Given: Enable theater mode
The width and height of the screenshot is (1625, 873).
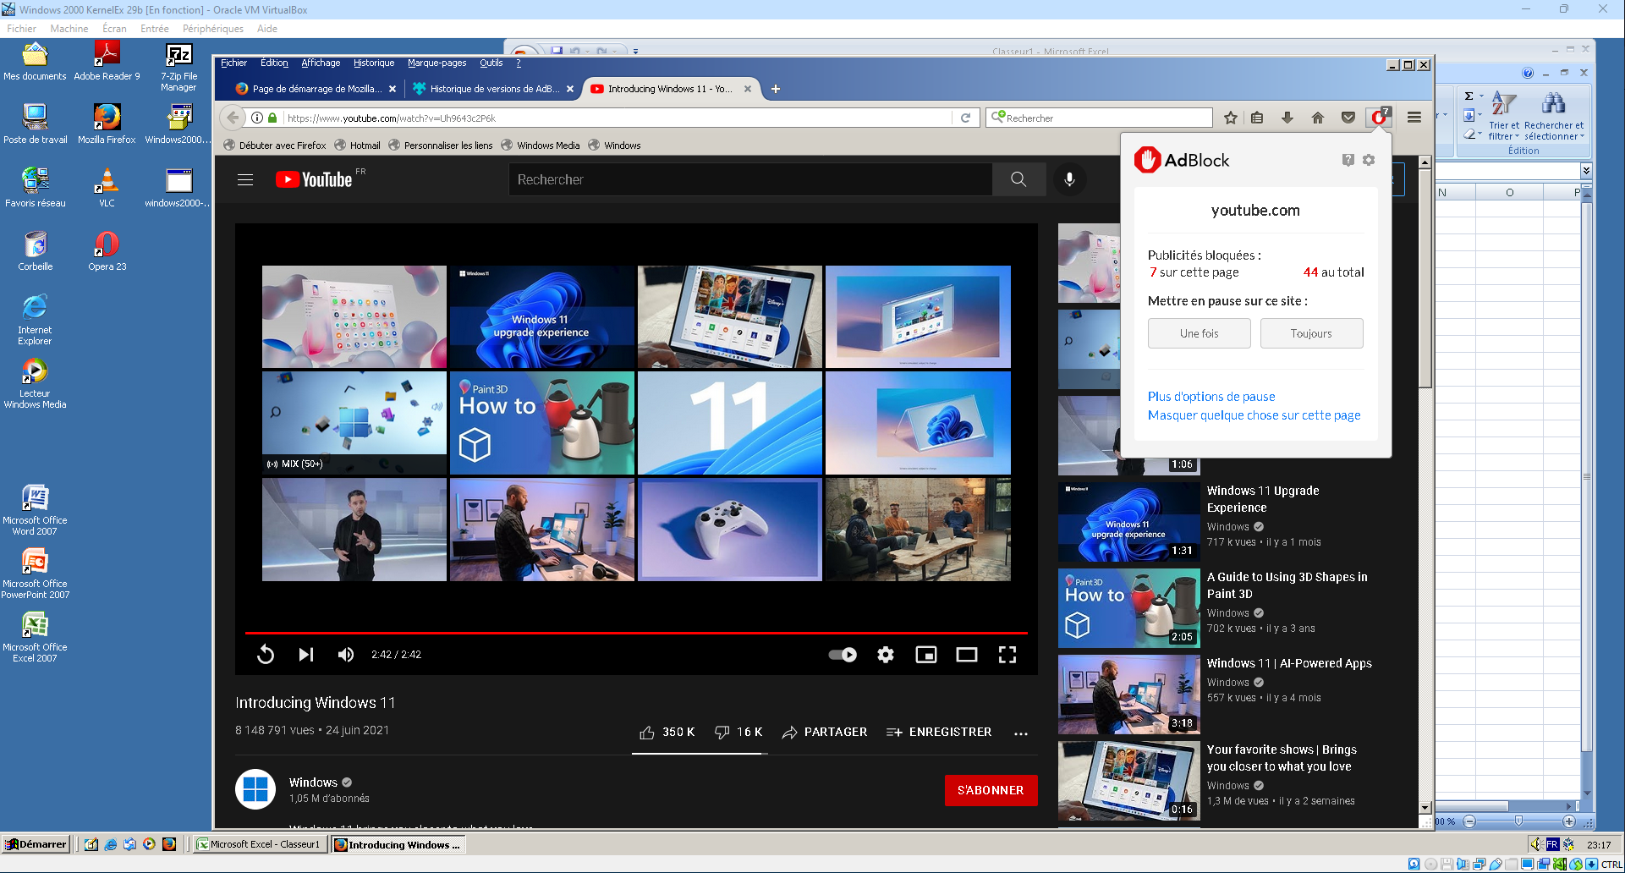Looking at the screenshot, I should 967,655.
